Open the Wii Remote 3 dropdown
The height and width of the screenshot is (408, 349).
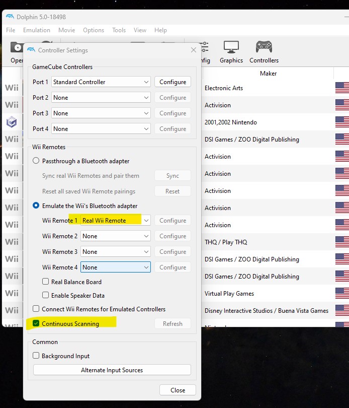[115, 252]
